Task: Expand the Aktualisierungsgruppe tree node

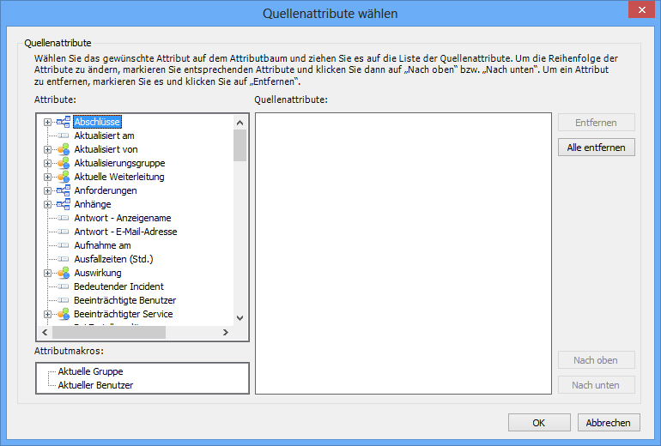Action: pyautogui.click(x=48, y=163)
